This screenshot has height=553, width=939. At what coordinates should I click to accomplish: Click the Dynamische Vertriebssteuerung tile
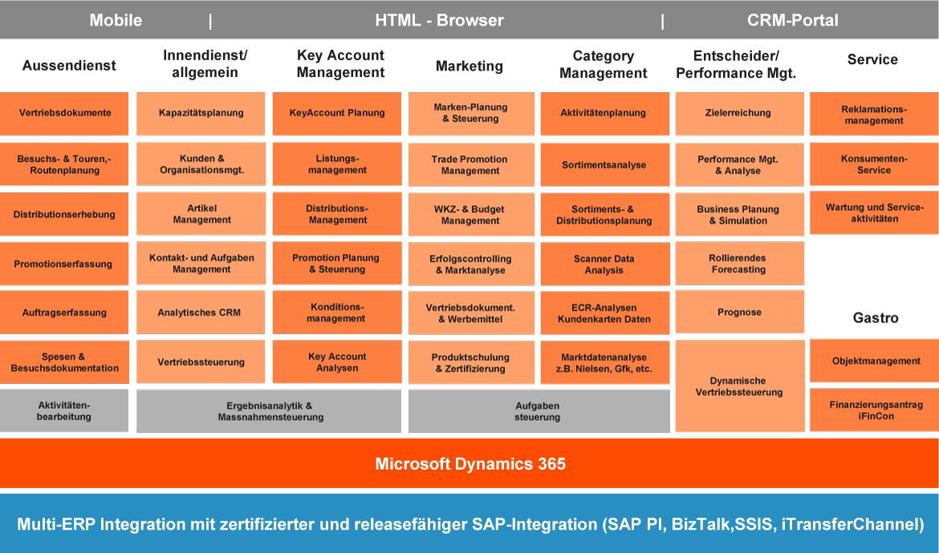click(x=740, y=386)
